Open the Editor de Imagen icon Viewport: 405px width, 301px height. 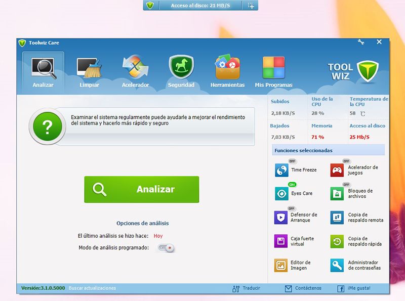281,266
